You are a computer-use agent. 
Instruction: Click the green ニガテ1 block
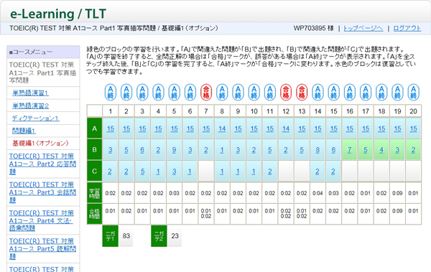(x=110, y=235)
